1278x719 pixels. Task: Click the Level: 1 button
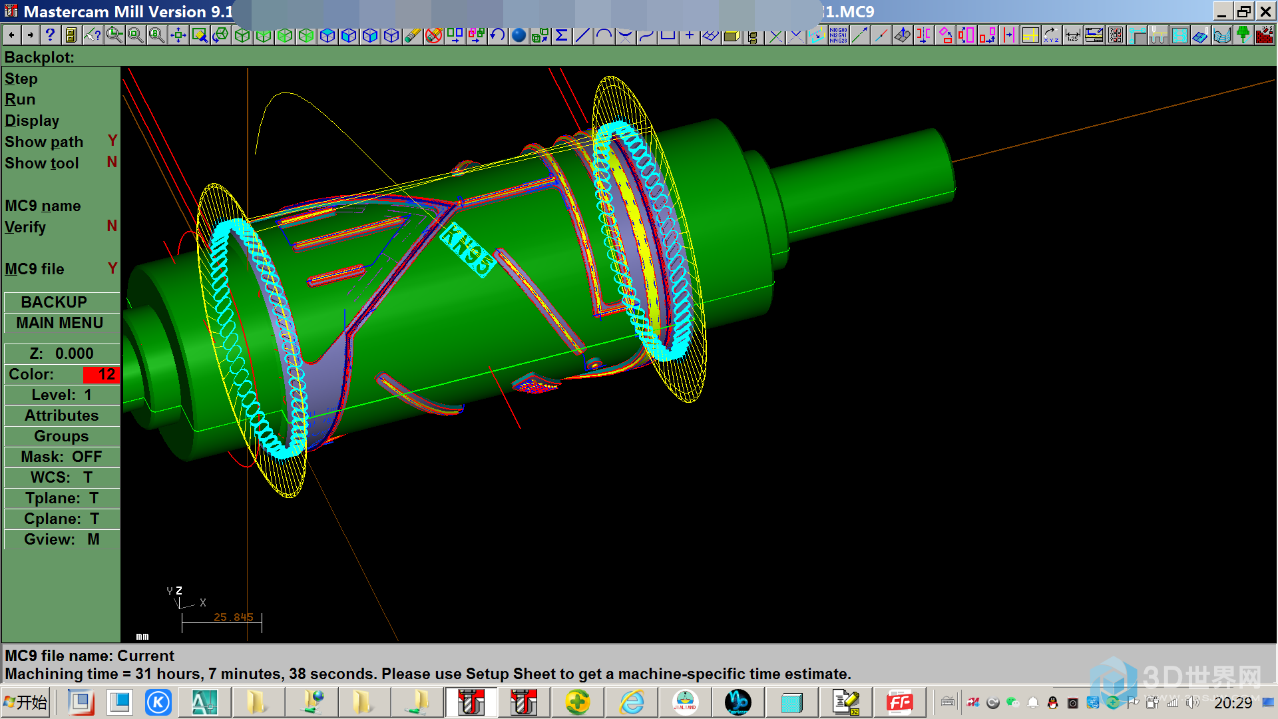(61, 395)
